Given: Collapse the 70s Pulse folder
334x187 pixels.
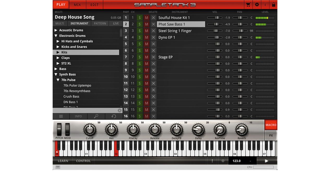Looking at the screenshot, I should tap(58, 80).
